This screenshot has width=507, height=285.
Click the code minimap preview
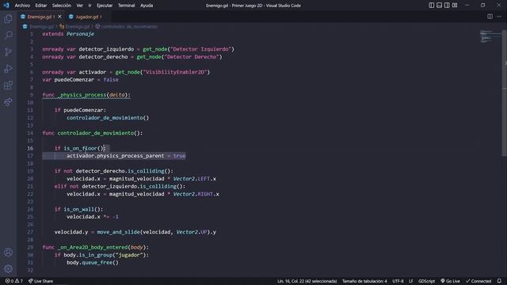[x=490, y=36]
